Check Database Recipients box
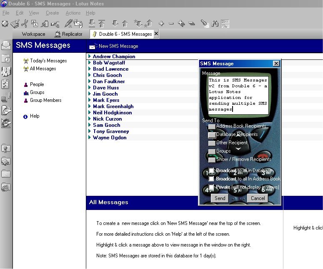The height and width of the screenshot is (269, 323). click(x=212, y=135)
